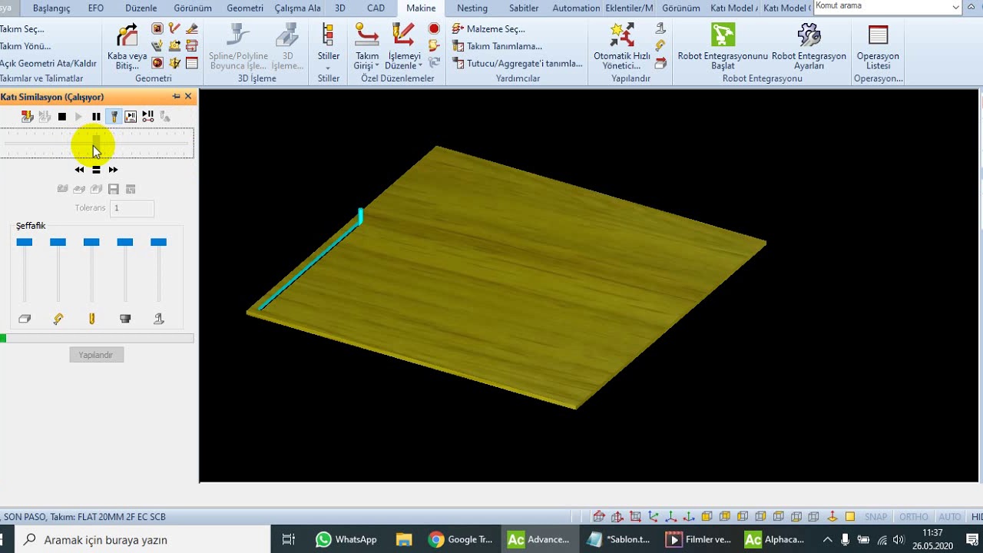Show hidden system tray icons

point(828,539)
